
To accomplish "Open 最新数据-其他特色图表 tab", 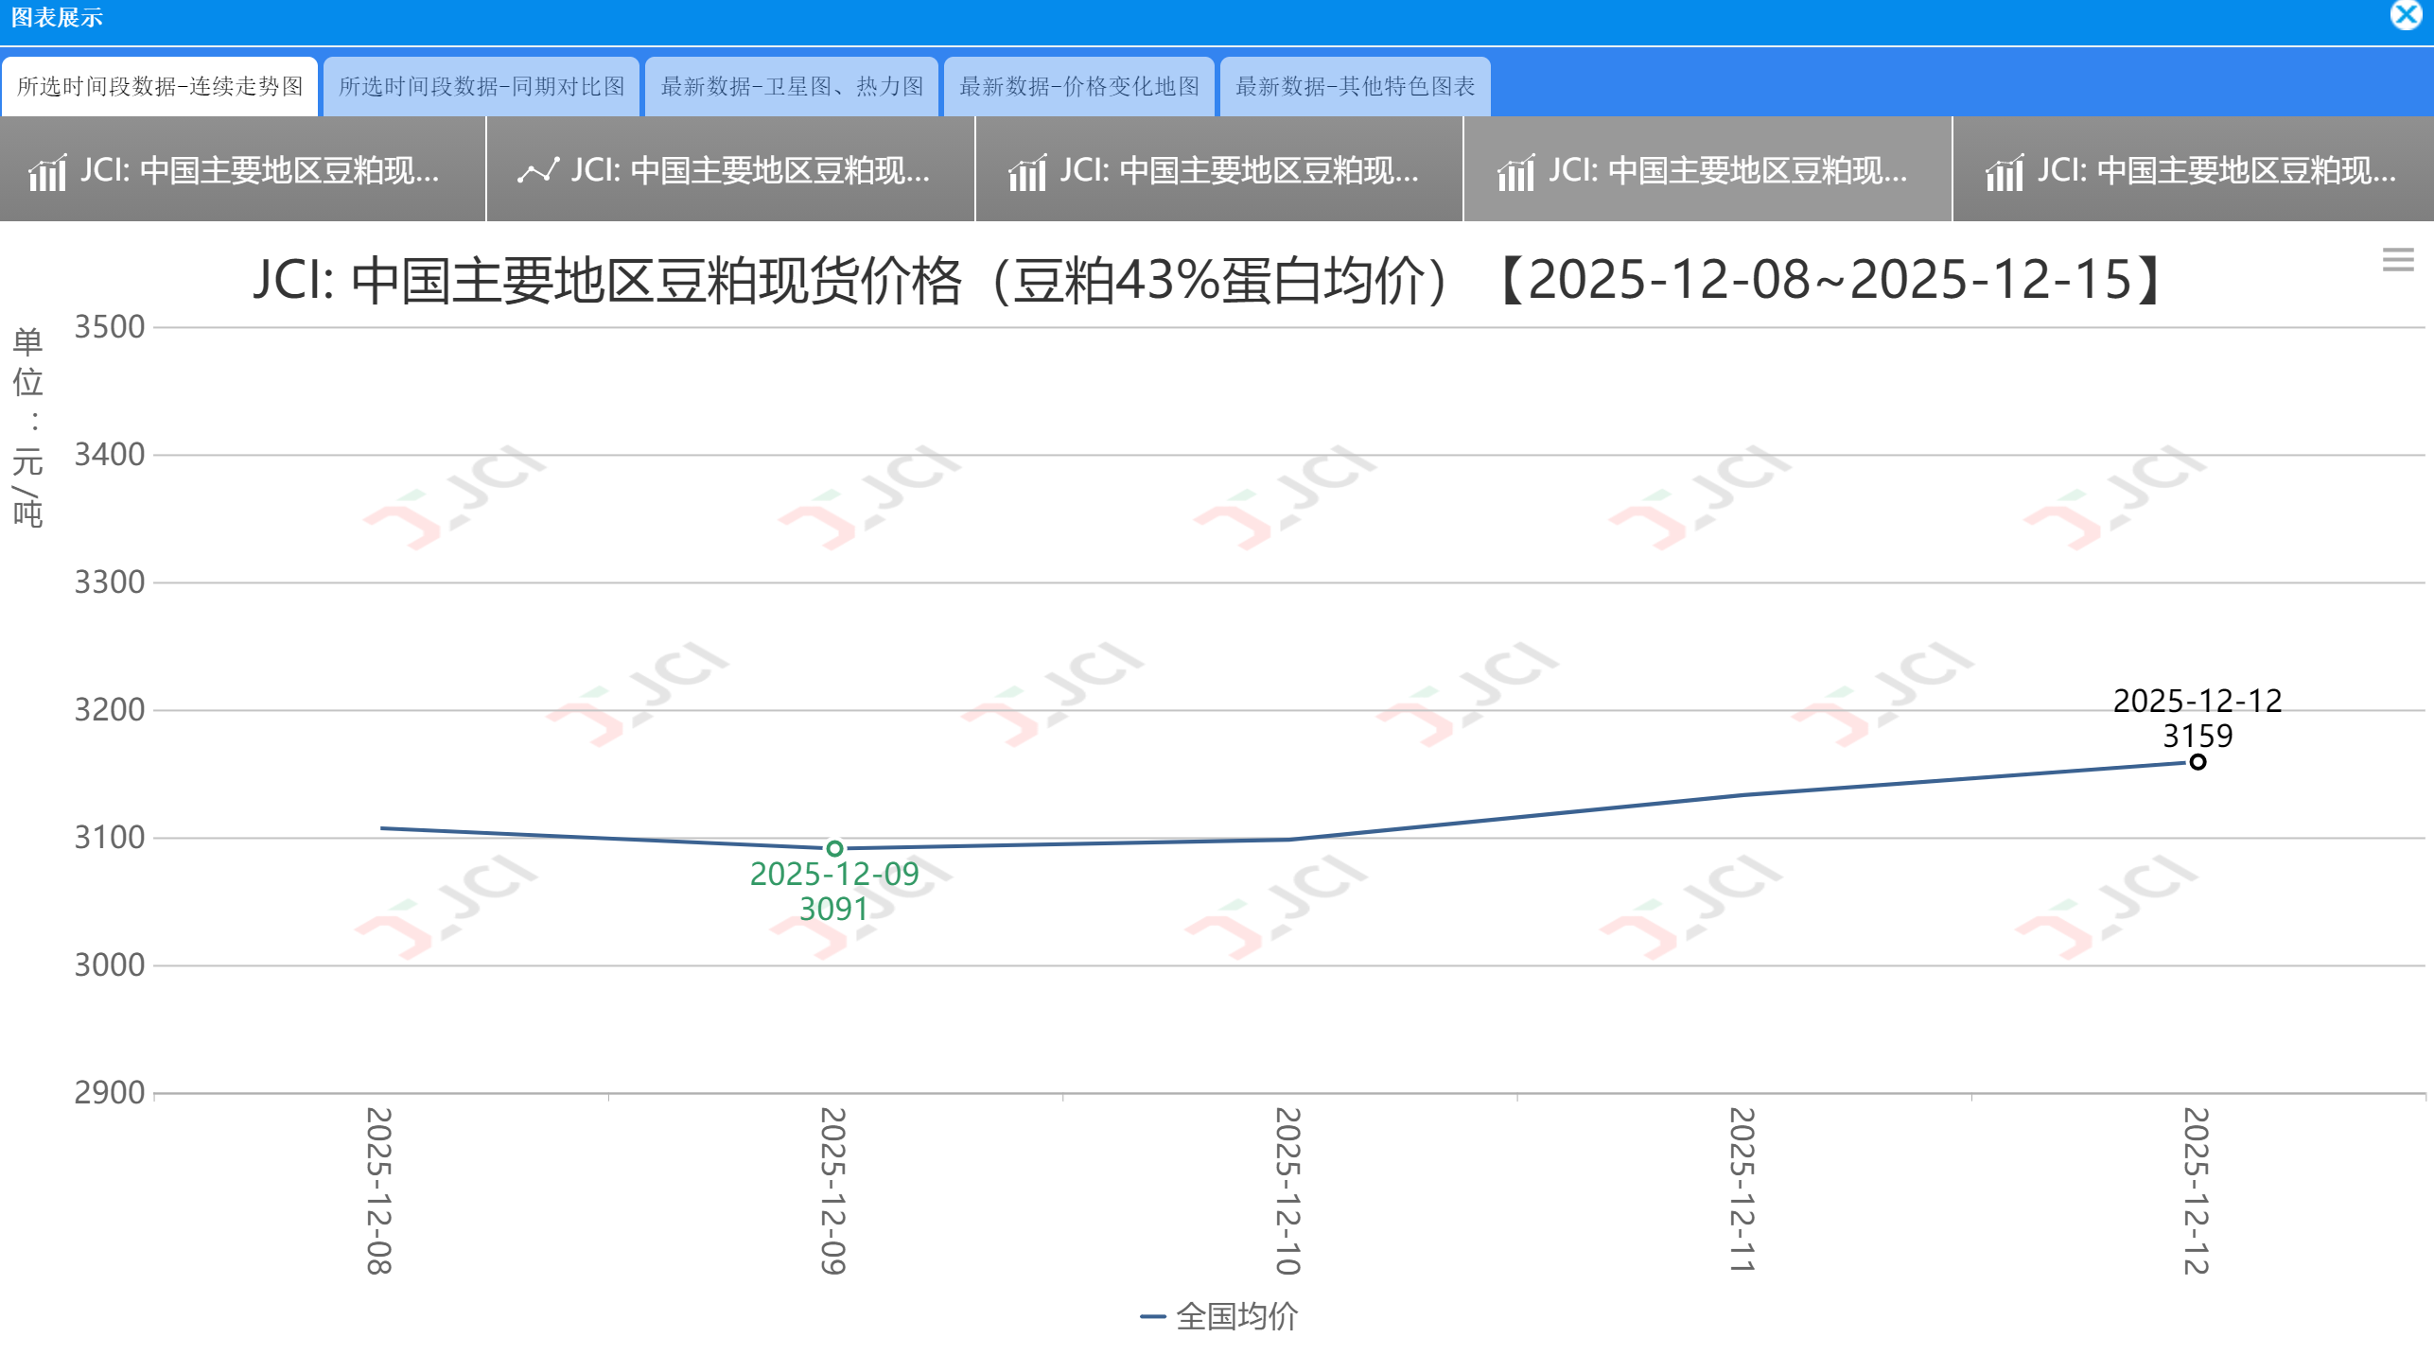I will point(1355,87).
